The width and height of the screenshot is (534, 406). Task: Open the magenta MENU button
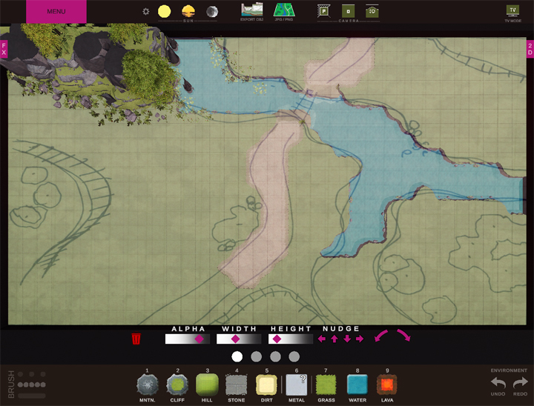[x=56, y=12]
